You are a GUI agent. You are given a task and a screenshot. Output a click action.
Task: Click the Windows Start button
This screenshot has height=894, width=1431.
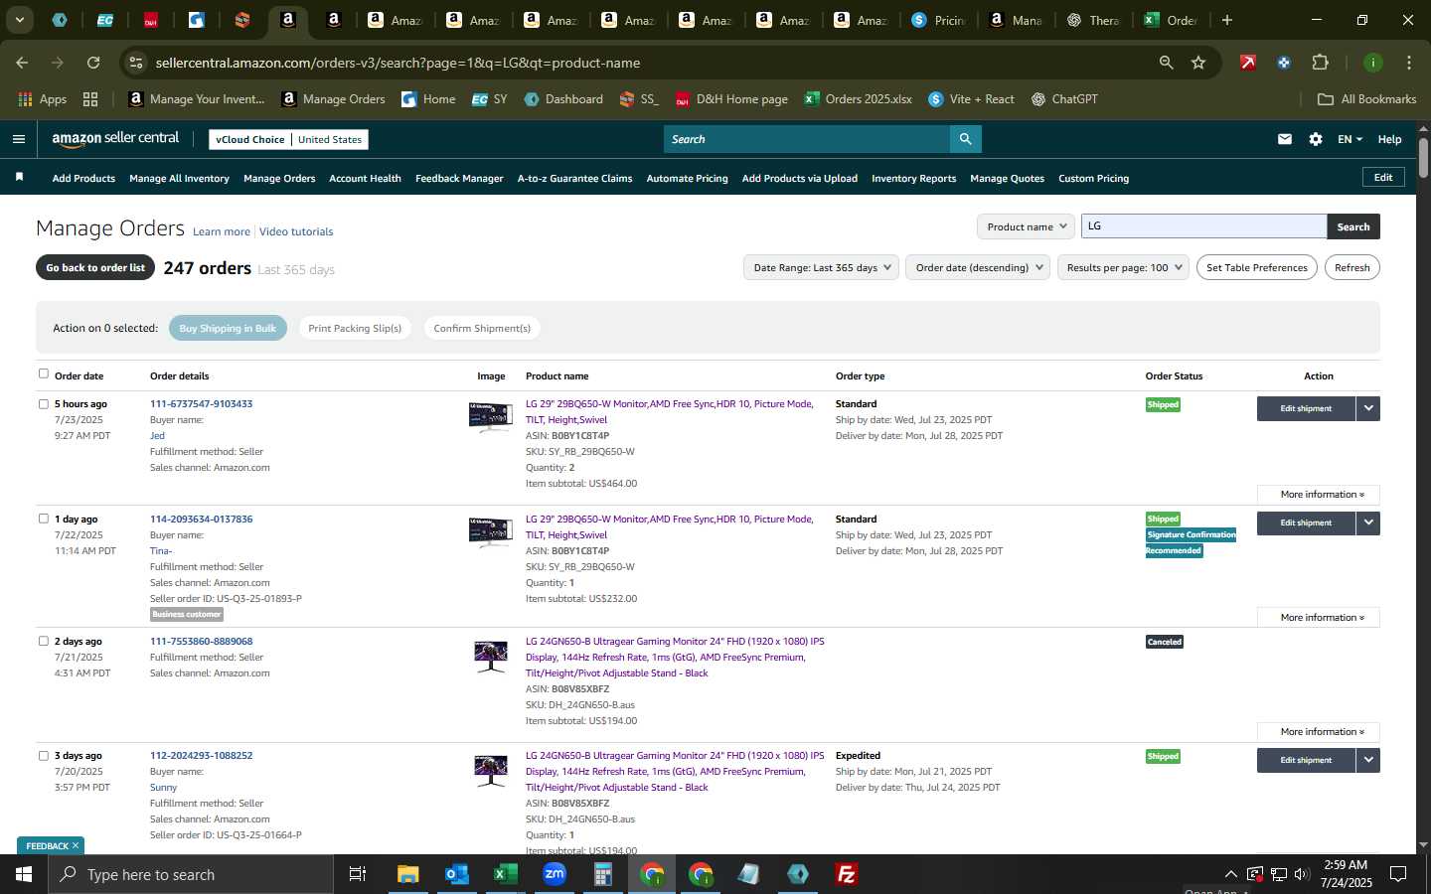point(24,874)
